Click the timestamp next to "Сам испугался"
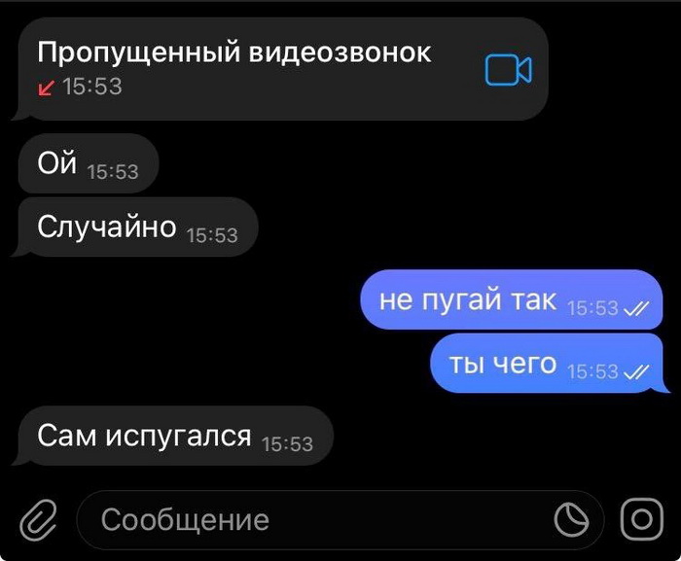681x561 pixels. tap(287, 444)
